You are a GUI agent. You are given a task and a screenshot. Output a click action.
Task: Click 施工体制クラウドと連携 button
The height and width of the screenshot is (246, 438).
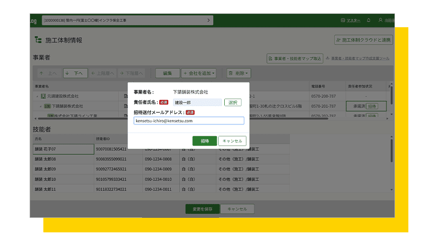pos(363,40)
